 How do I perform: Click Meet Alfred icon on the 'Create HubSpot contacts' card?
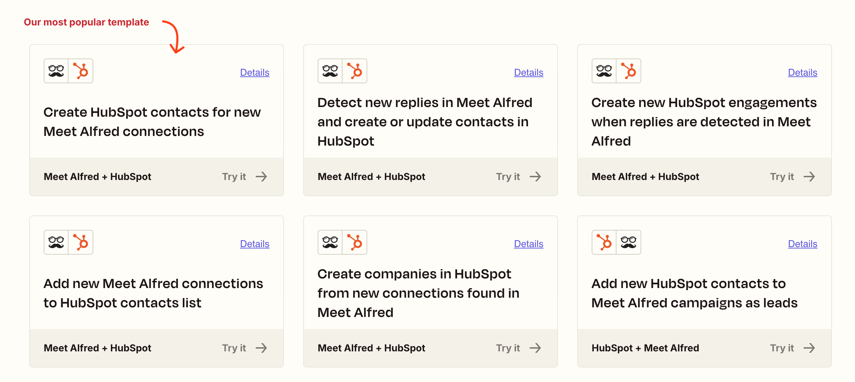tap(56, 71)
